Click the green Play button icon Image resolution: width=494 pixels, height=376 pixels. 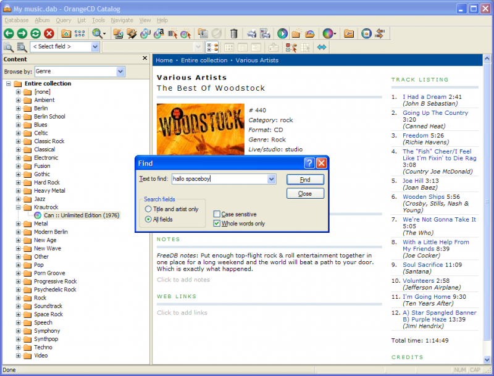282,33
